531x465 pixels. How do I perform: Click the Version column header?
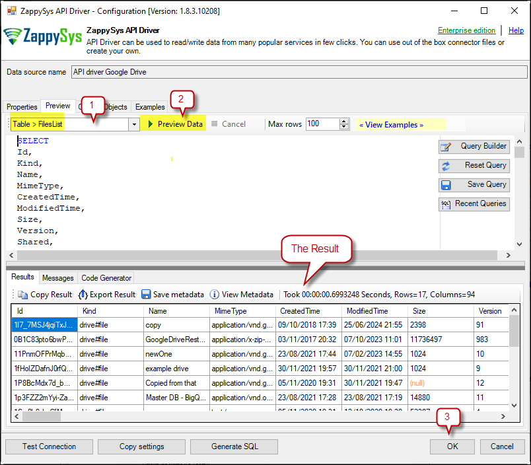click(491, 311)
